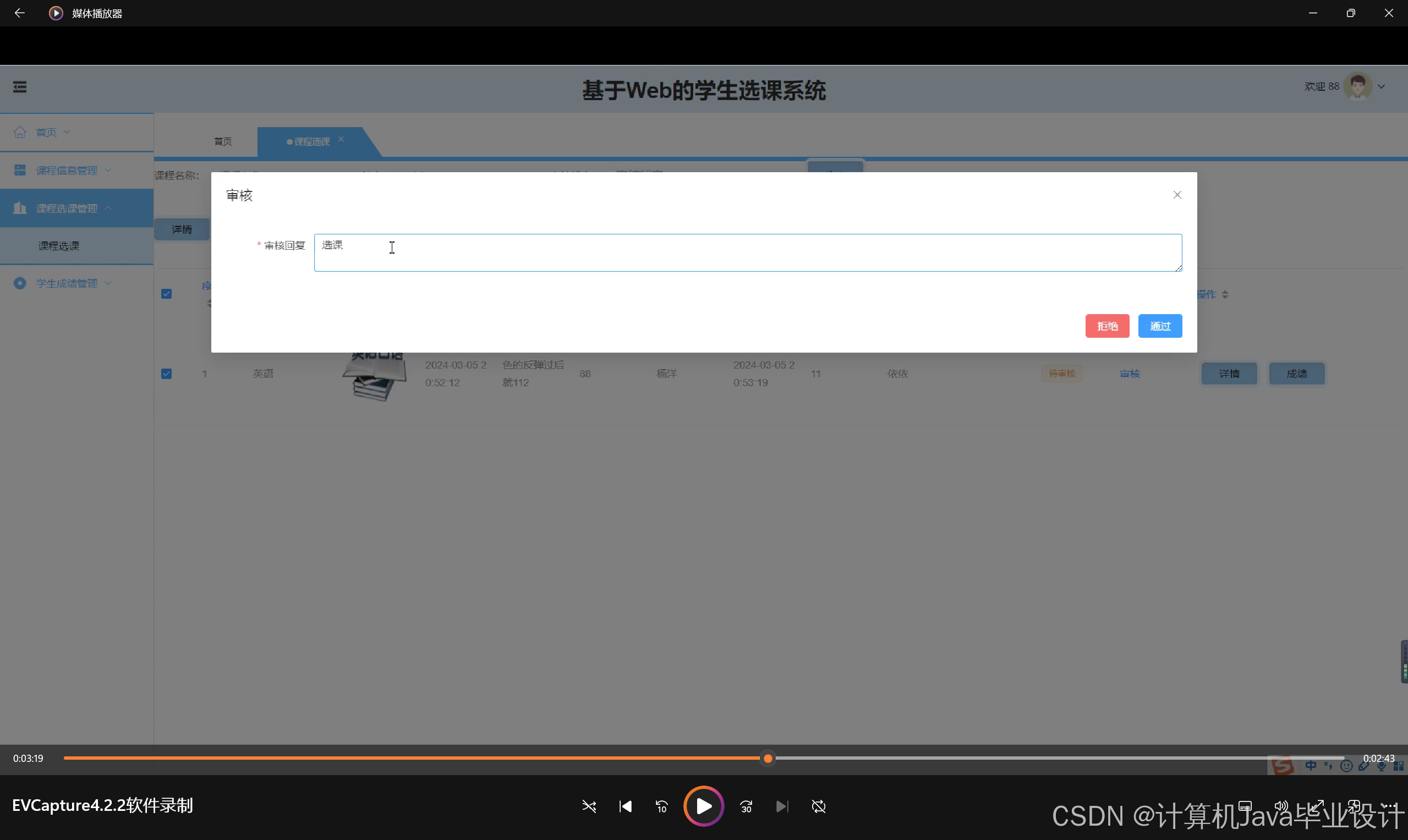The width and height of the screenshot is (1408, 840).
Task: Click the next track icon
Action: click(x=782, y=806)
